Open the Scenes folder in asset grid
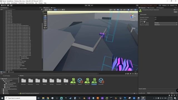The height and width of the screenshot is (100, 178). pos(45,81)
